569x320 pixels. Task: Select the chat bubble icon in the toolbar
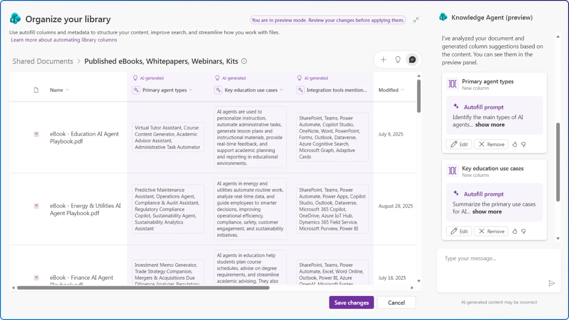click(412, 59)
